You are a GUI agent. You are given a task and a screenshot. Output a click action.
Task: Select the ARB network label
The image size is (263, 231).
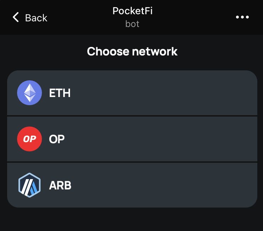60,186
